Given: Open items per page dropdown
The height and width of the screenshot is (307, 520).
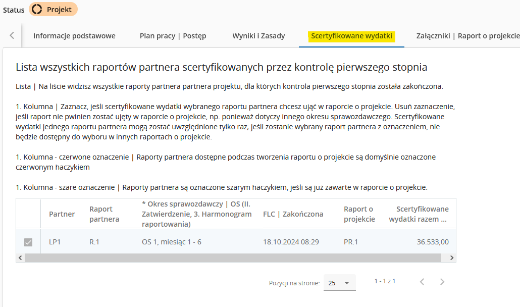Looking at the screenshot, I should pos(339,283).
